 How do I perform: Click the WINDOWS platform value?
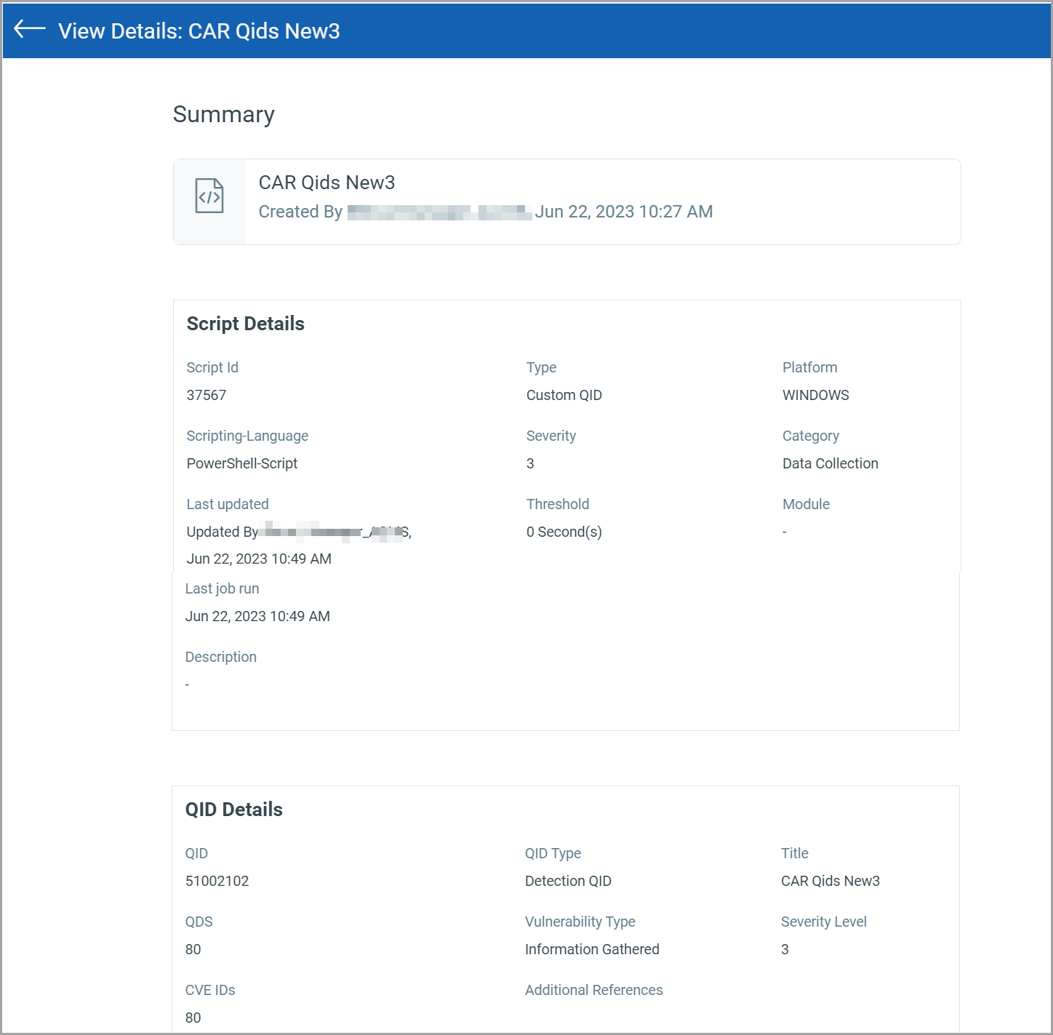coord(815,395)
